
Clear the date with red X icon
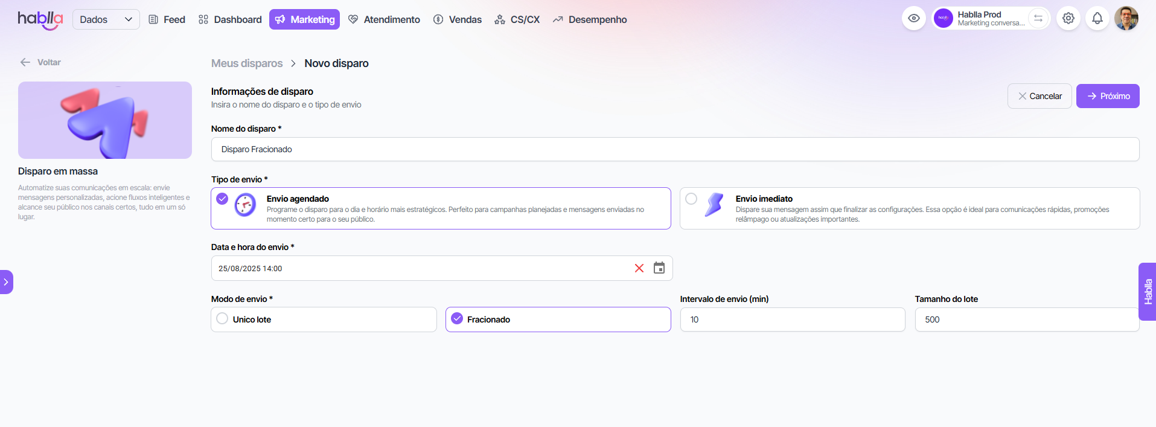click(x=639, y=268)
